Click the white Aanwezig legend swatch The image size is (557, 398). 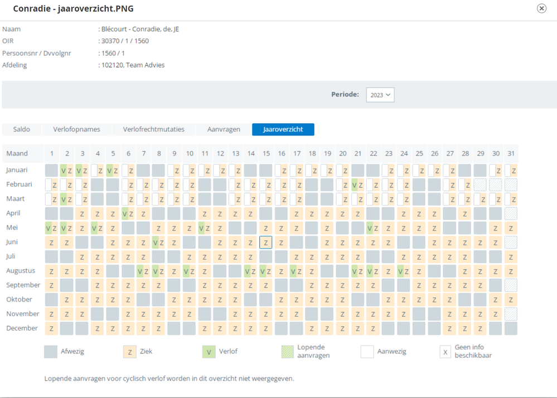[367, 352]
